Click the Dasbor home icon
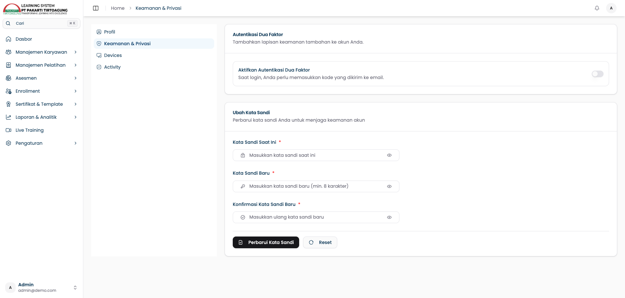Image resolution: width=625 pixels, height=298 pixels. (9, 39)
